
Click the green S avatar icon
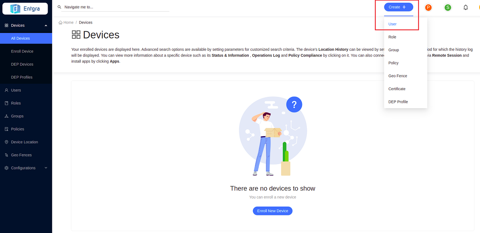pos(448,7)
